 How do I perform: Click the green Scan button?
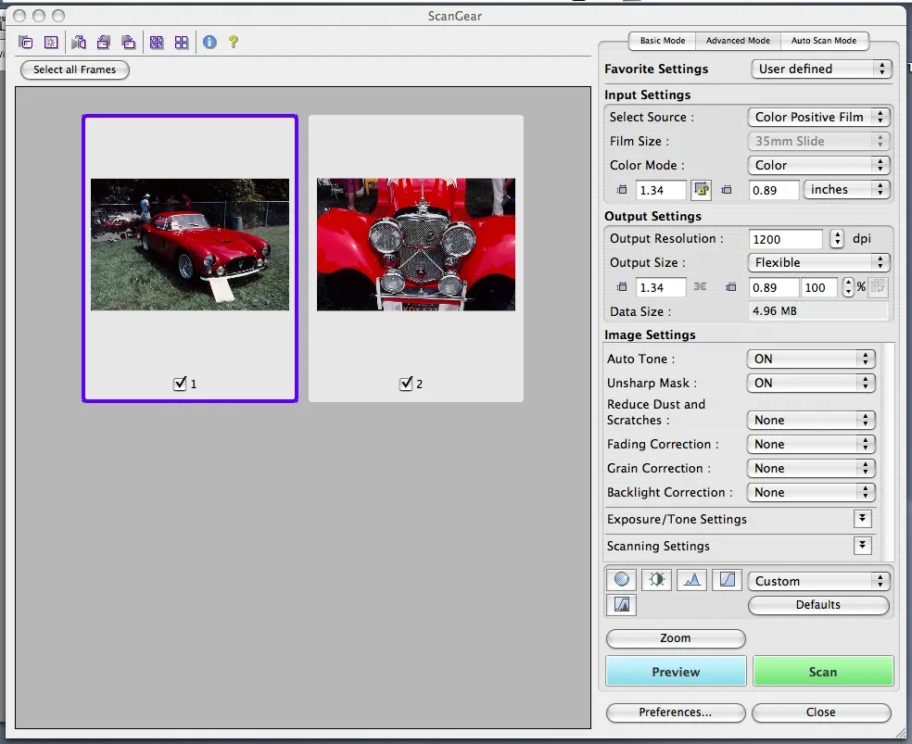pyautogui.click(x=822, y=672)
